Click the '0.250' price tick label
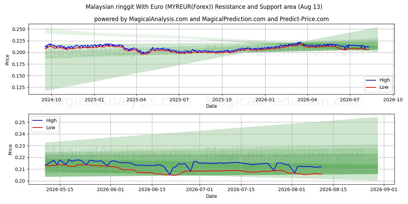408x204 pixels. coord(19,29)
